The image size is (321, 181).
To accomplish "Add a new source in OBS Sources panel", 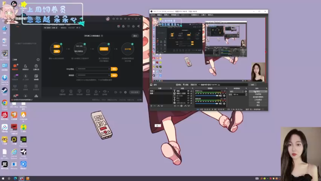I will [175, 106].
